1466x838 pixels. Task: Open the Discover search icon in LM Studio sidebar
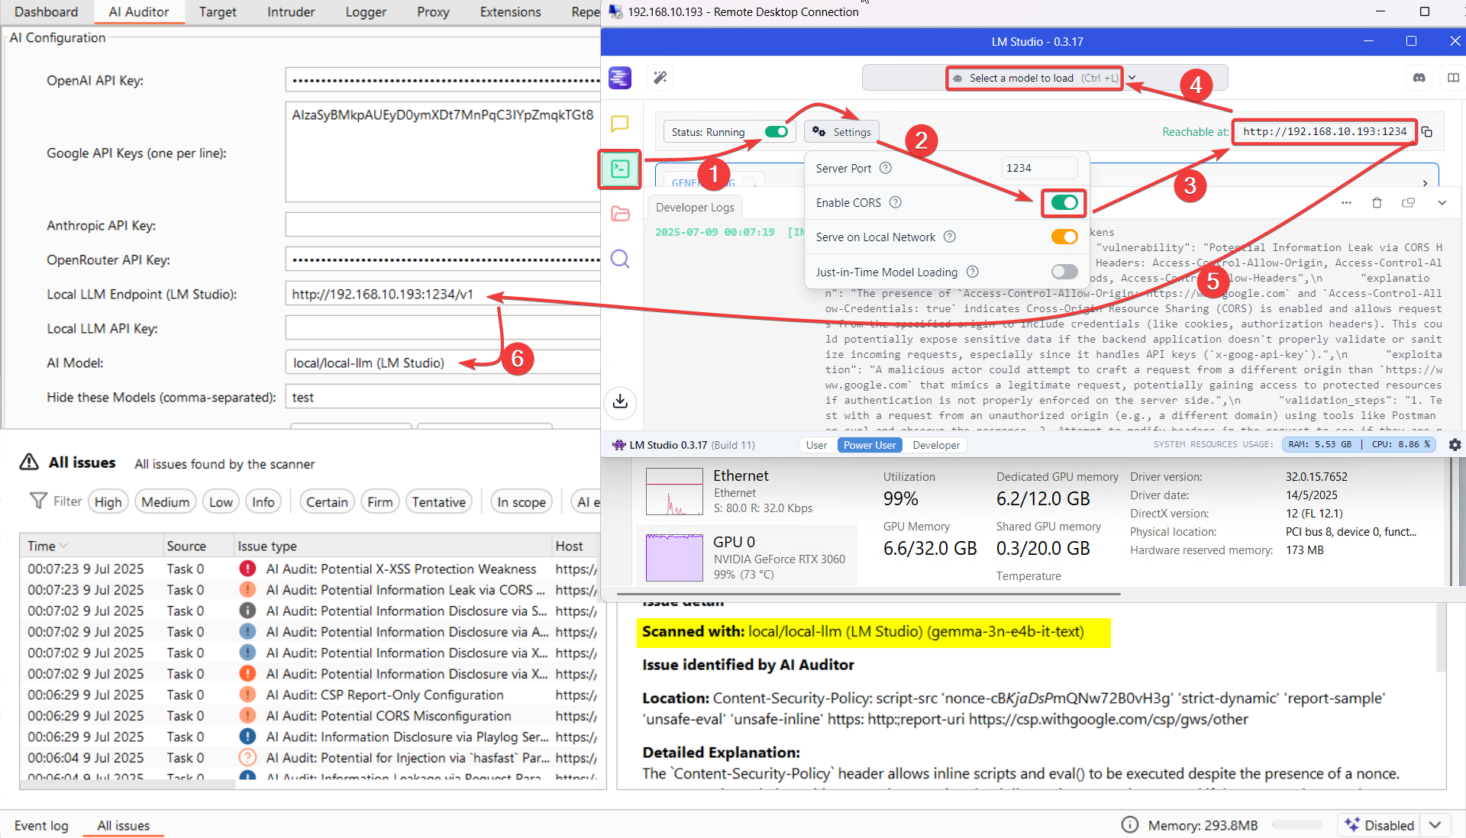pyautogui.click(x=620, y=259)
